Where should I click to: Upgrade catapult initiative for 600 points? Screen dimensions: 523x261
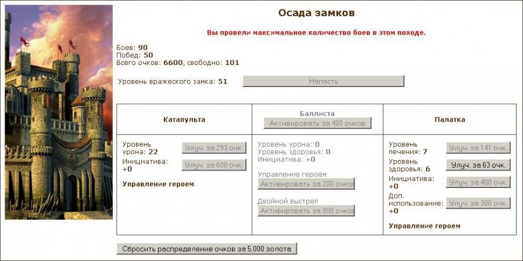click(x=214, y=165)
